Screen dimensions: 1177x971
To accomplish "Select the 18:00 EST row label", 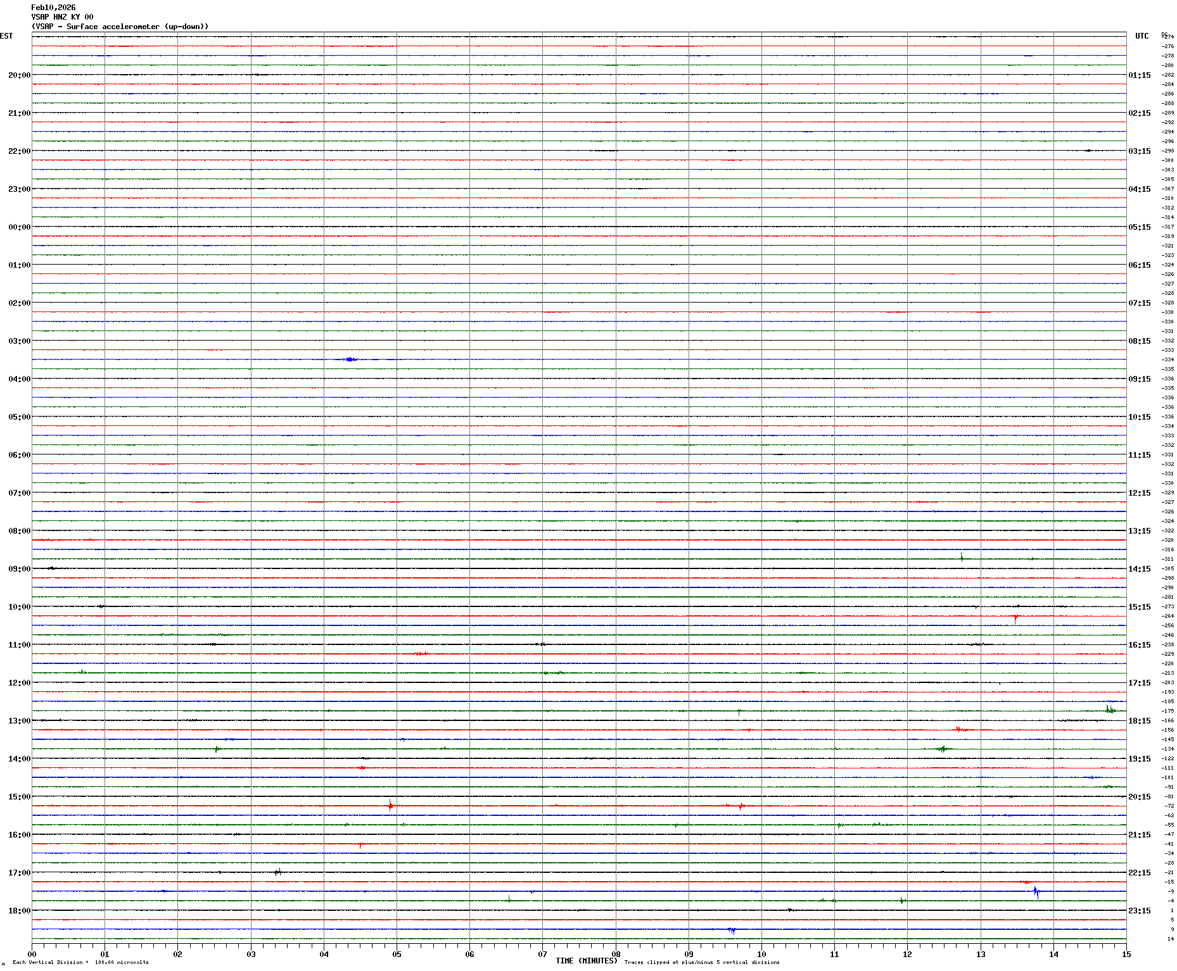I will pos(19,911).
